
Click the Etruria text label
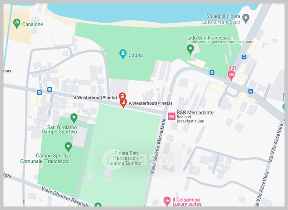point(135,55)
